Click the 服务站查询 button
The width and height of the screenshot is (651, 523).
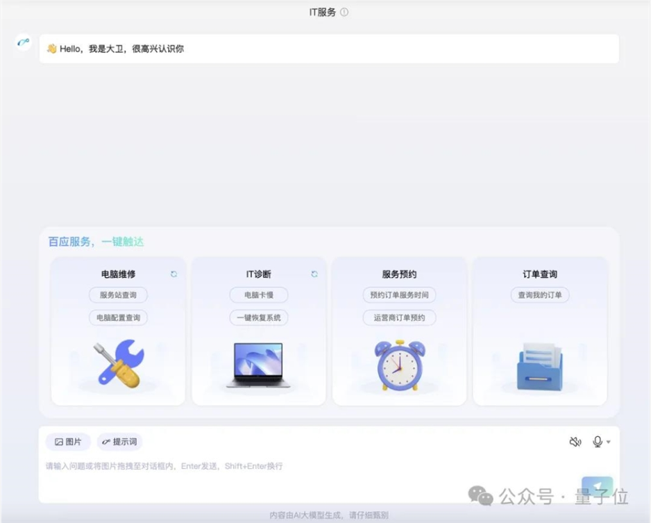(x=117, y=295)
